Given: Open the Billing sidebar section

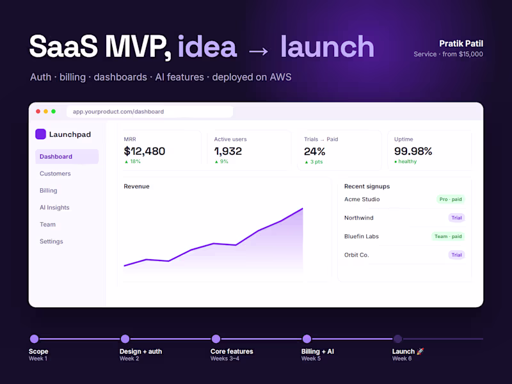Looking at the screenshot, I should (49, 190).
